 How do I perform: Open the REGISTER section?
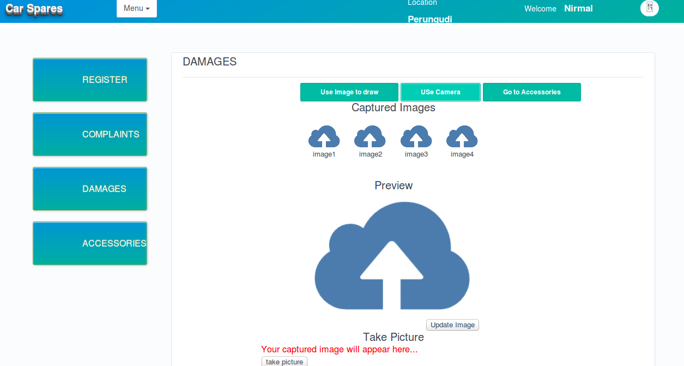pyautogui.click(x=90, y=80)
